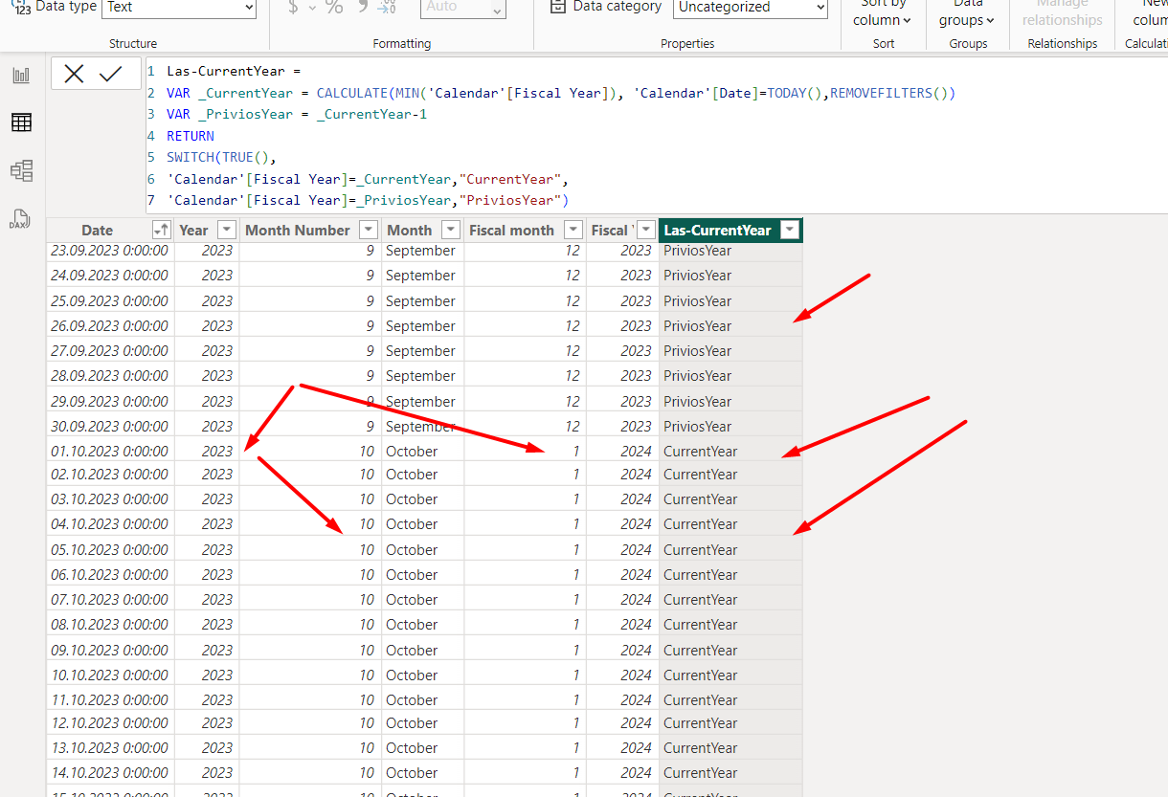The image size is (1168, 797).
Task: Open the Month Number column filter dropdown
Action: coord(369,231)
